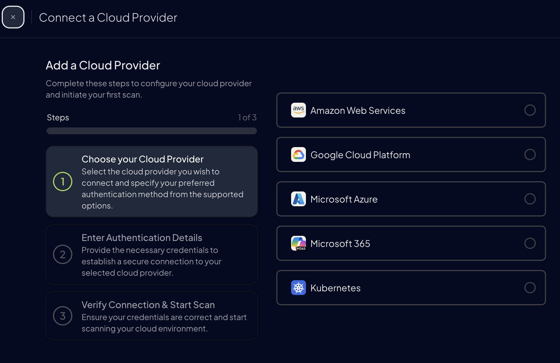
Task: Click the Google Cloud Platform logo icon
Action: click(298, 154)
